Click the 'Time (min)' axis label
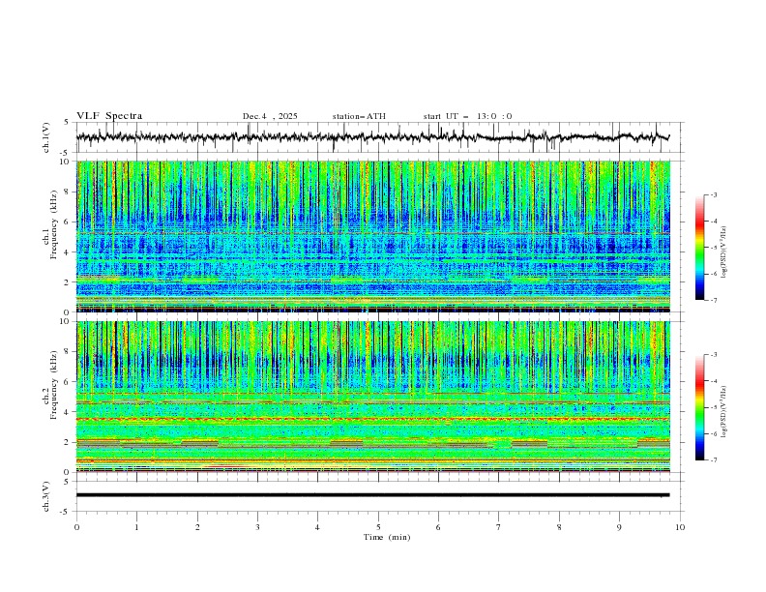 pyautogui.click(x=387, y=537)
